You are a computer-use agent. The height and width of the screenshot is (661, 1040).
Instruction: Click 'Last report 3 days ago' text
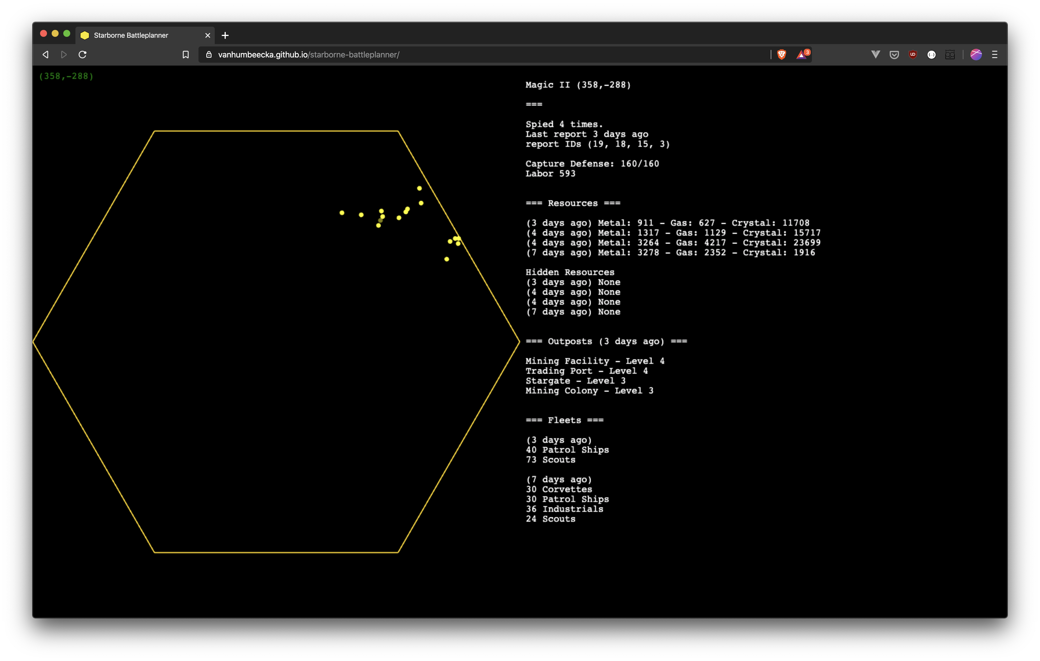pyautogui.click(x=586, y=134)
